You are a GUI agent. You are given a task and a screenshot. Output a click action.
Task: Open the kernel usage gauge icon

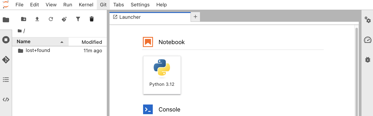pyautogui.click(x=368, y=40)
